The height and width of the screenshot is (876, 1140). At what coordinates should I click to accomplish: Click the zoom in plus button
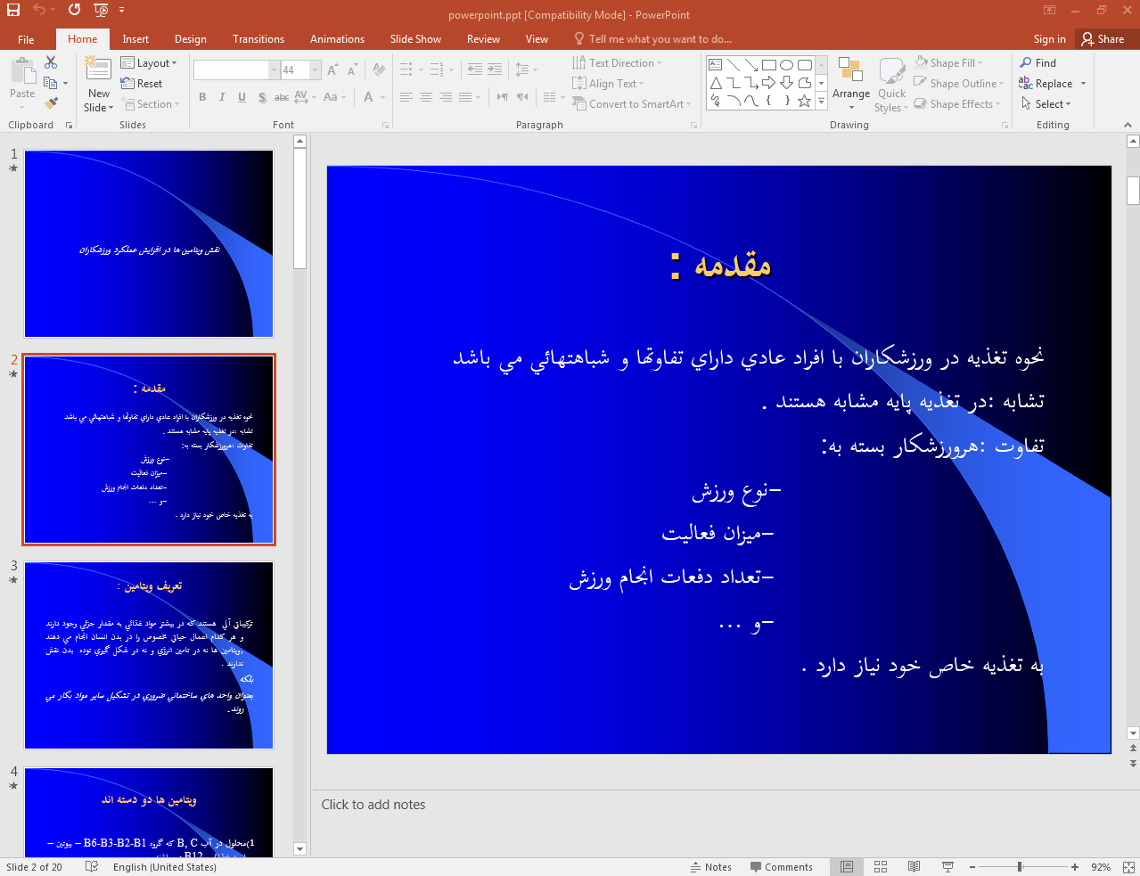click(x=1075, y=866)
